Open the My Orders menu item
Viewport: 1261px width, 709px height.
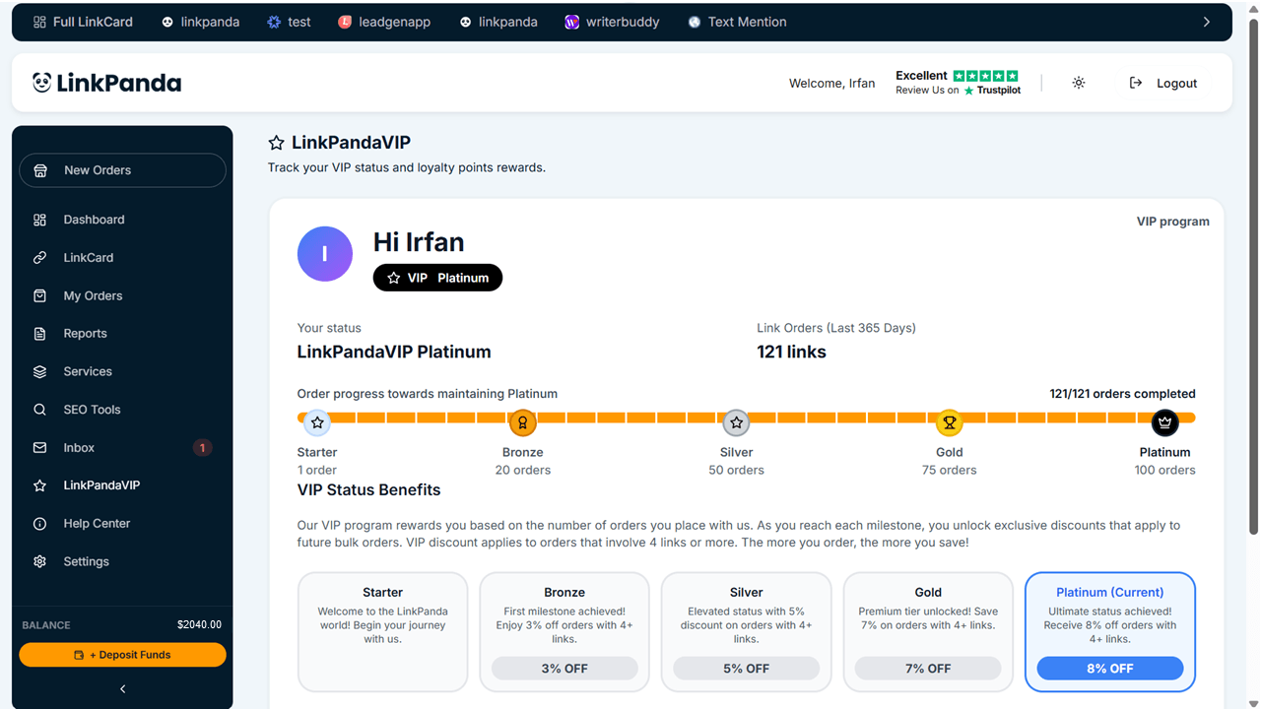tap(122, 295)
